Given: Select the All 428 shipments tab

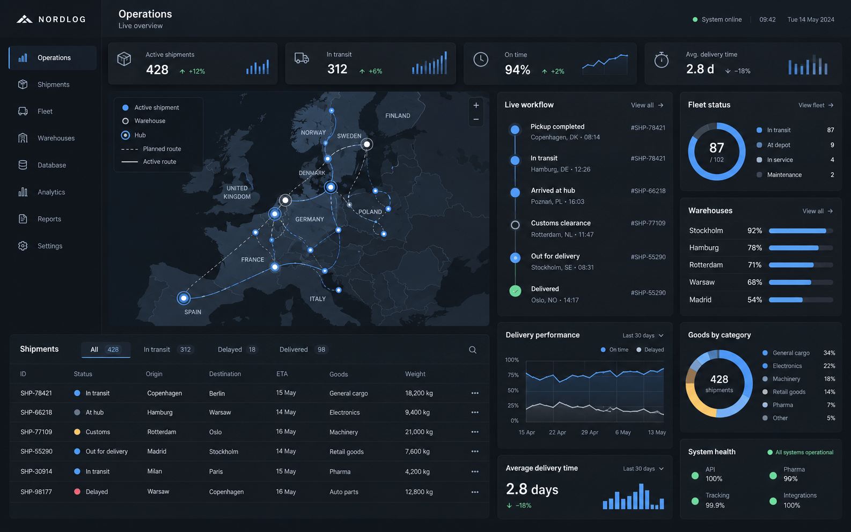Looking at the screenshot, I should tap(106, 350).
